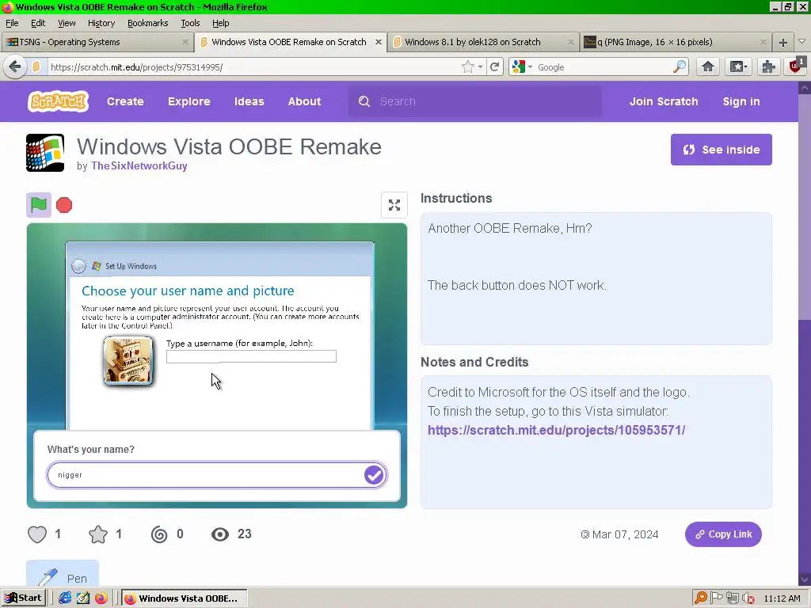This screenshot has width=811, height=608.
Task: Click the Scratch logo
Action: tap(58, 101)
